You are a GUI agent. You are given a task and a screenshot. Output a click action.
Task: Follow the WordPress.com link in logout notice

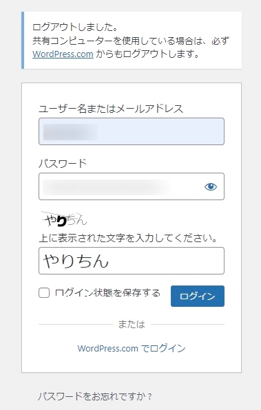(63, 54)
